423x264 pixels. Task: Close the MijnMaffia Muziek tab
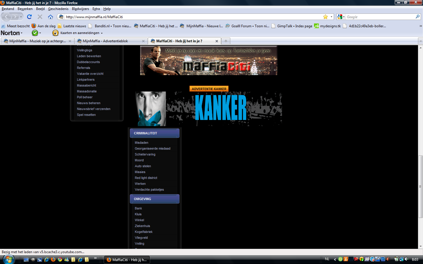click(x=70, y=41)
